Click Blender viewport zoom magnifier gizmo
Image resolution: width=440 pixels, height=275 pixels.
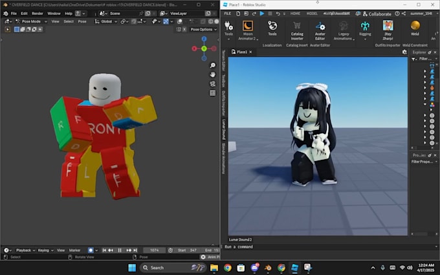pos(213,65)
